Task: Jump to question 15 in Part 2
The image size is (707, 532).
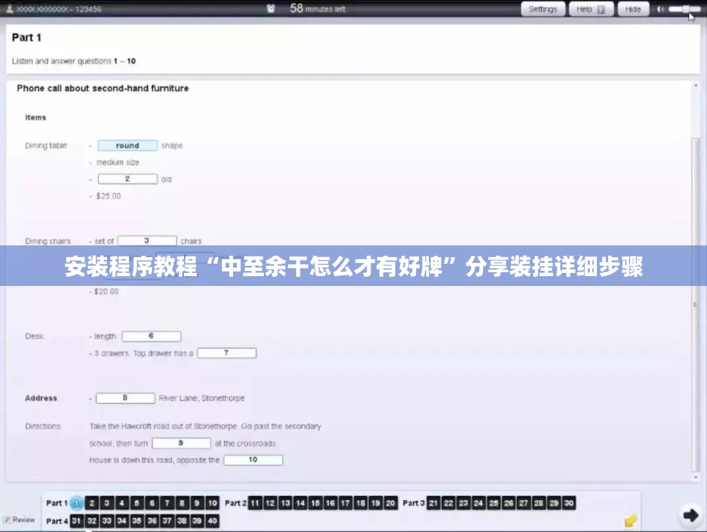Action: tap(315, 503)
